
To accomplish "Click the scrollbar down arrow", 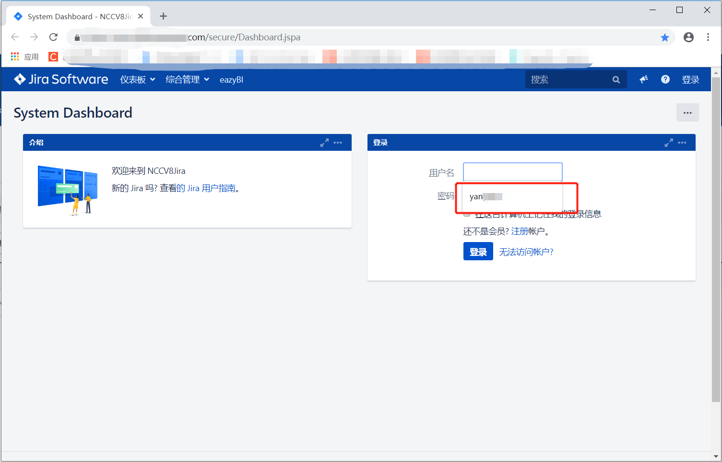I will pos(716,457).
